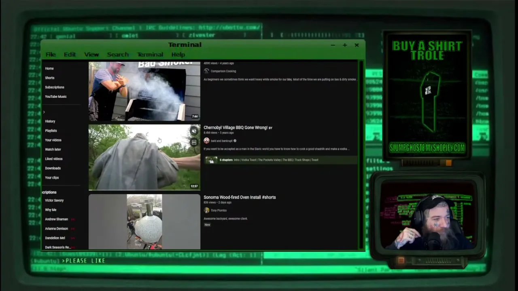Open 'Chernobyl Village BBQ Gone Wrong!' title
518x291 pixels.
(x=236, y=128)
